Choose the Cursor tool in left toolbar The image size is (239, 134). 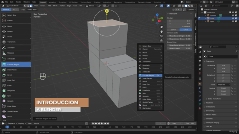click(16, 20)
